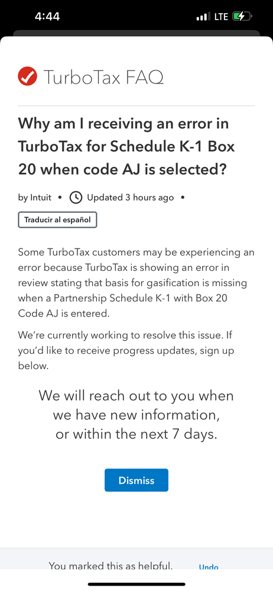Tap the divider line under TurboTax FAQ
The image size is (273, 591).
(136, 105)
